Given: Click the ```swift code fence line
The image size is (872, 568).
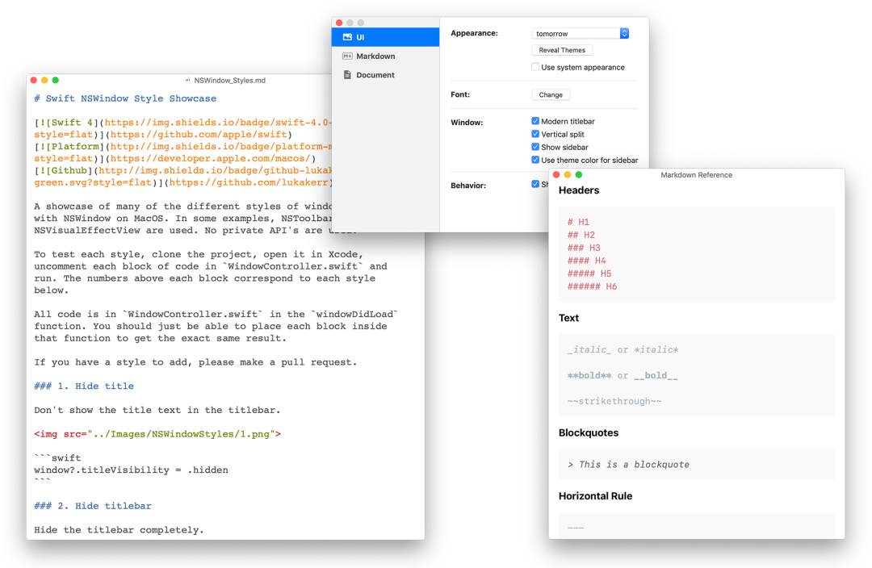Looking at the screenshot, I should pos(57,458).
